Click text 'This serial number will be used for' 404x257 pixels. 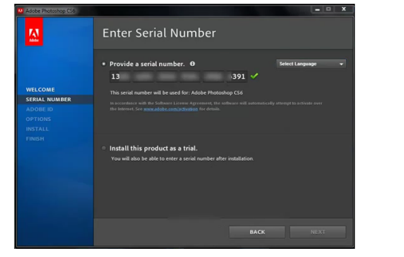point(150,93)
